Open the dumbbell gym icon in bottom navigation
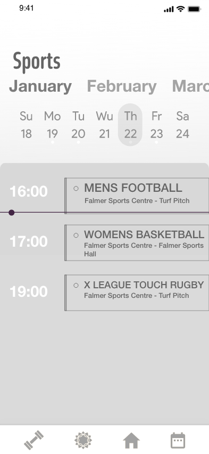The height and width of the screenshot is (454, 209). (34, 440)
